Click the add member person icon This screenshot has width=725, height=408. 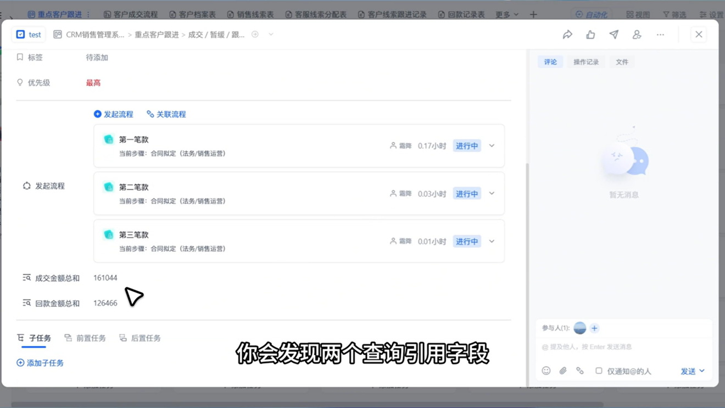(x=637, y=35)
